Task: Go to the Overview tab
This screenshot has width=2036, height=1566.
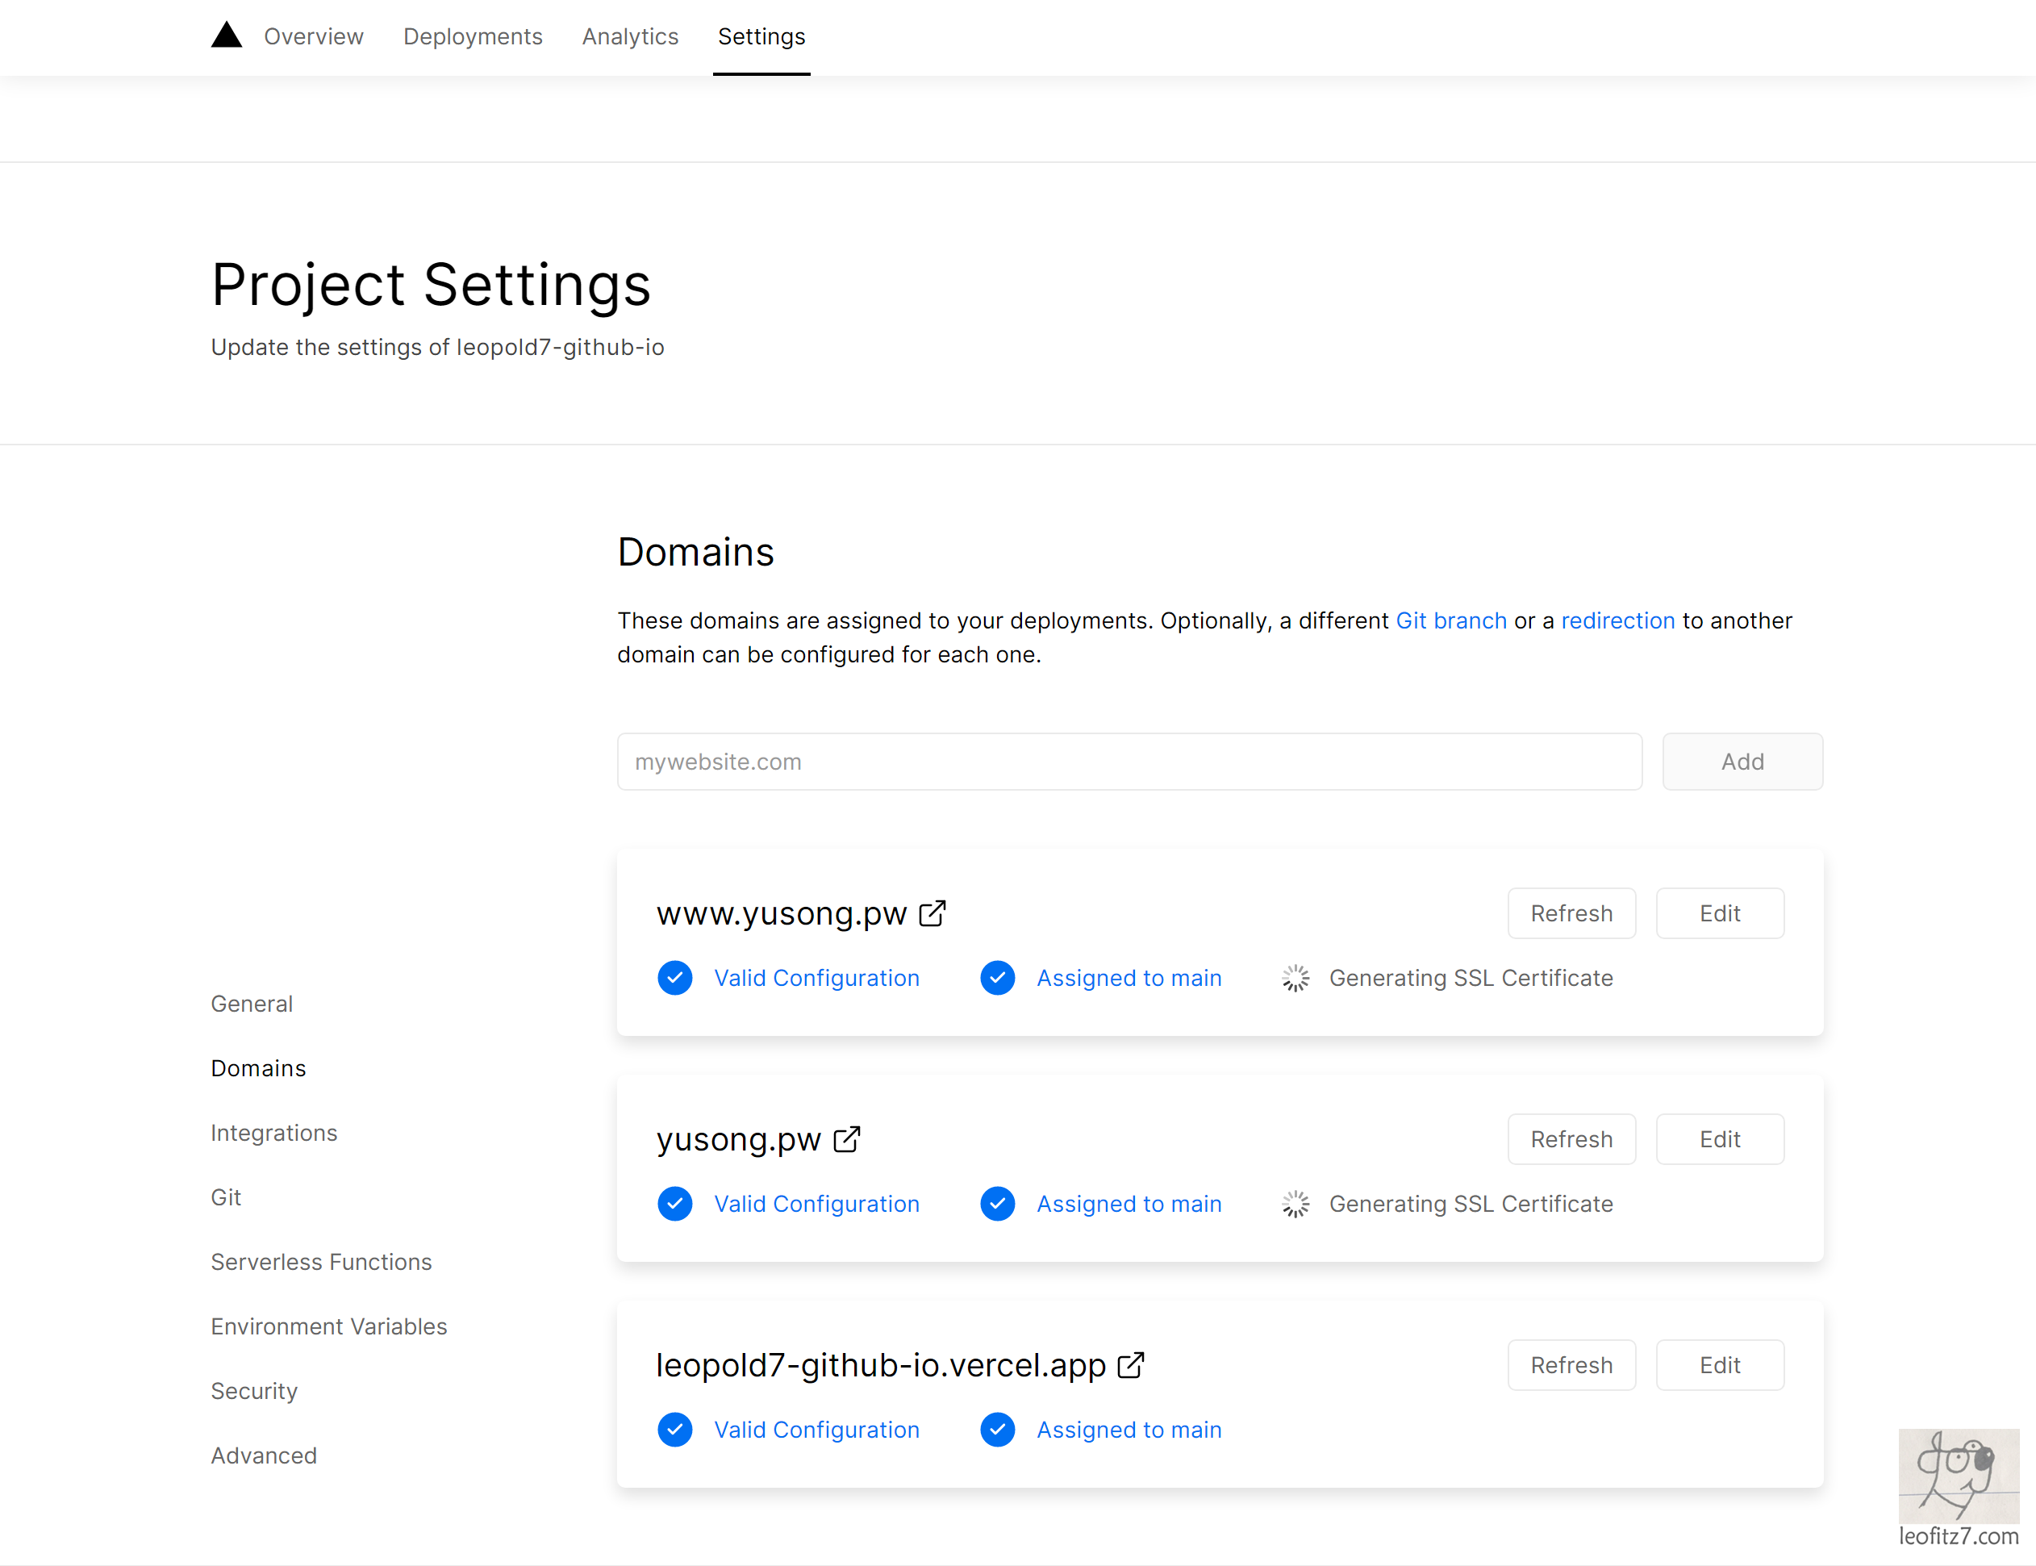Action: point(313,36)
